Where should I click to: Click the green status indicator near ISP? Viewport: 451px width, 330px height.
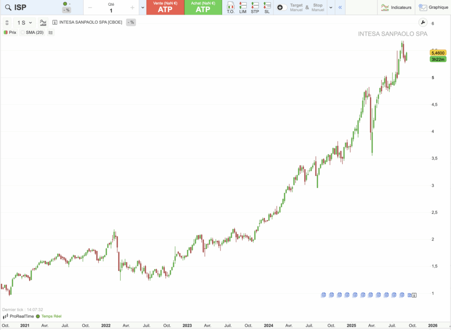tap(66, 4)
